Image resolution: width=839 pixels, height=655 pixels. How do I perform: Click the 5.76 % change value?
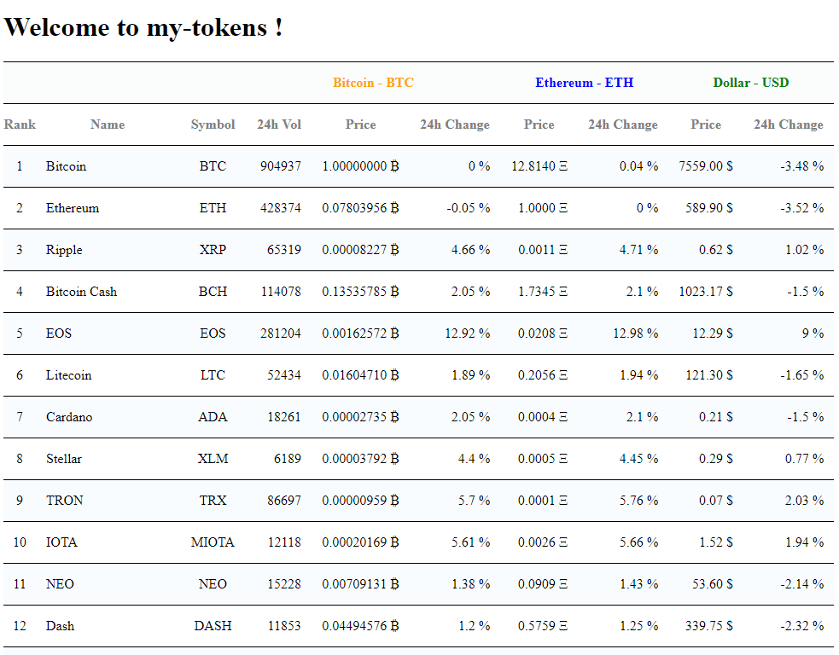(x=639, y=500)
